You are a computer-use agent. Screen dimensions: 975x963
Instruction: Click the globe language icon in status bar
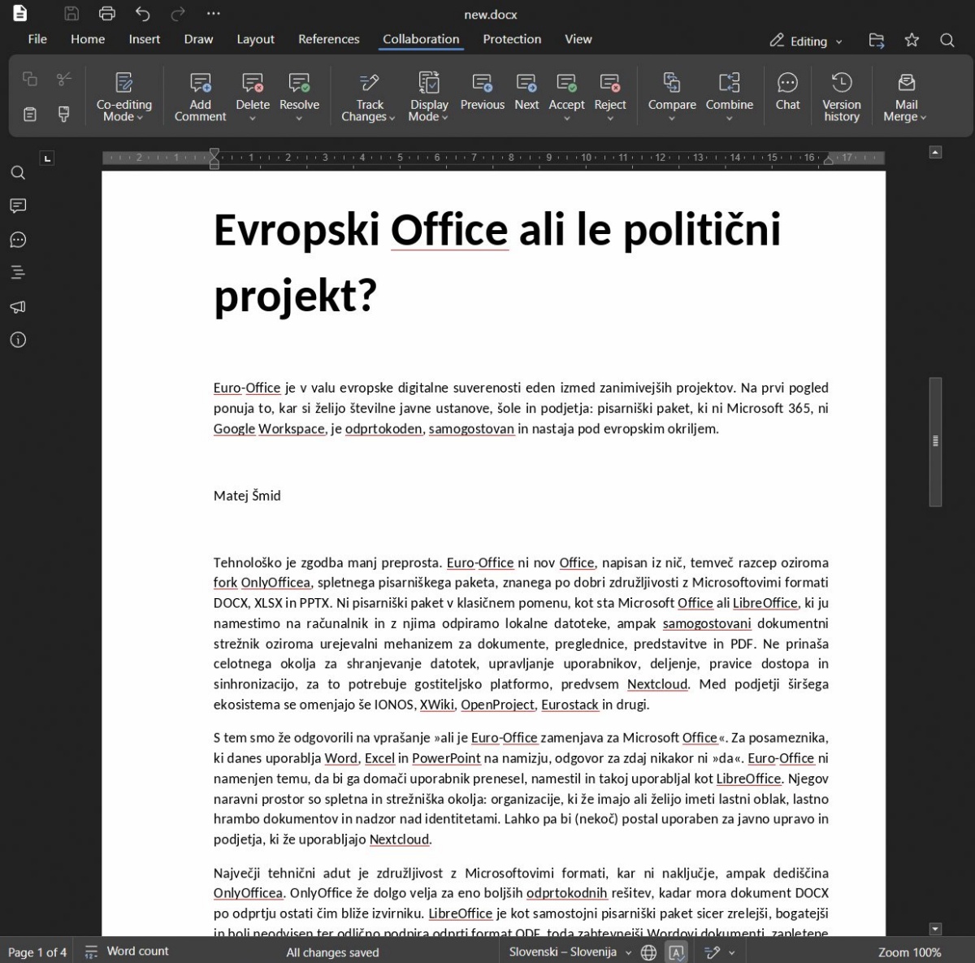[x=648, y=952]
